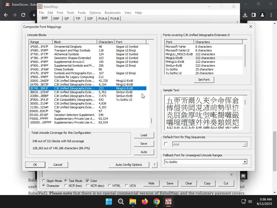The width and height of the screenshot is (277, 208).
Task: Click the question mark help button
Action: [x=154, y=165]
